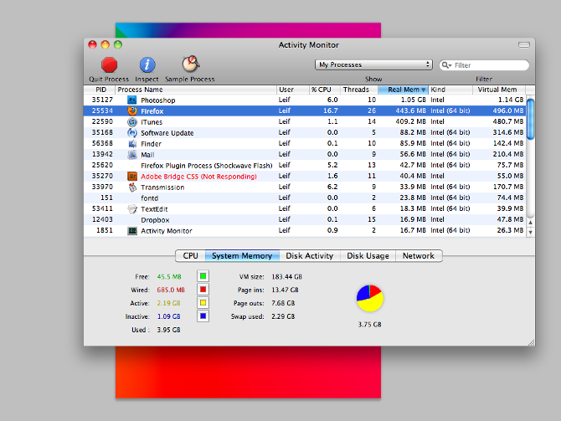Select the Dropbox process row
The image size is (561, 421).
pyautogui.click(x=305, y=220)
